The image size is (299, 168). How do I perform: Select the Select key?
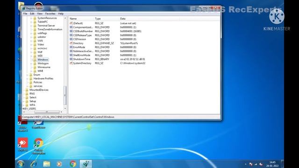tap(33, 98)
